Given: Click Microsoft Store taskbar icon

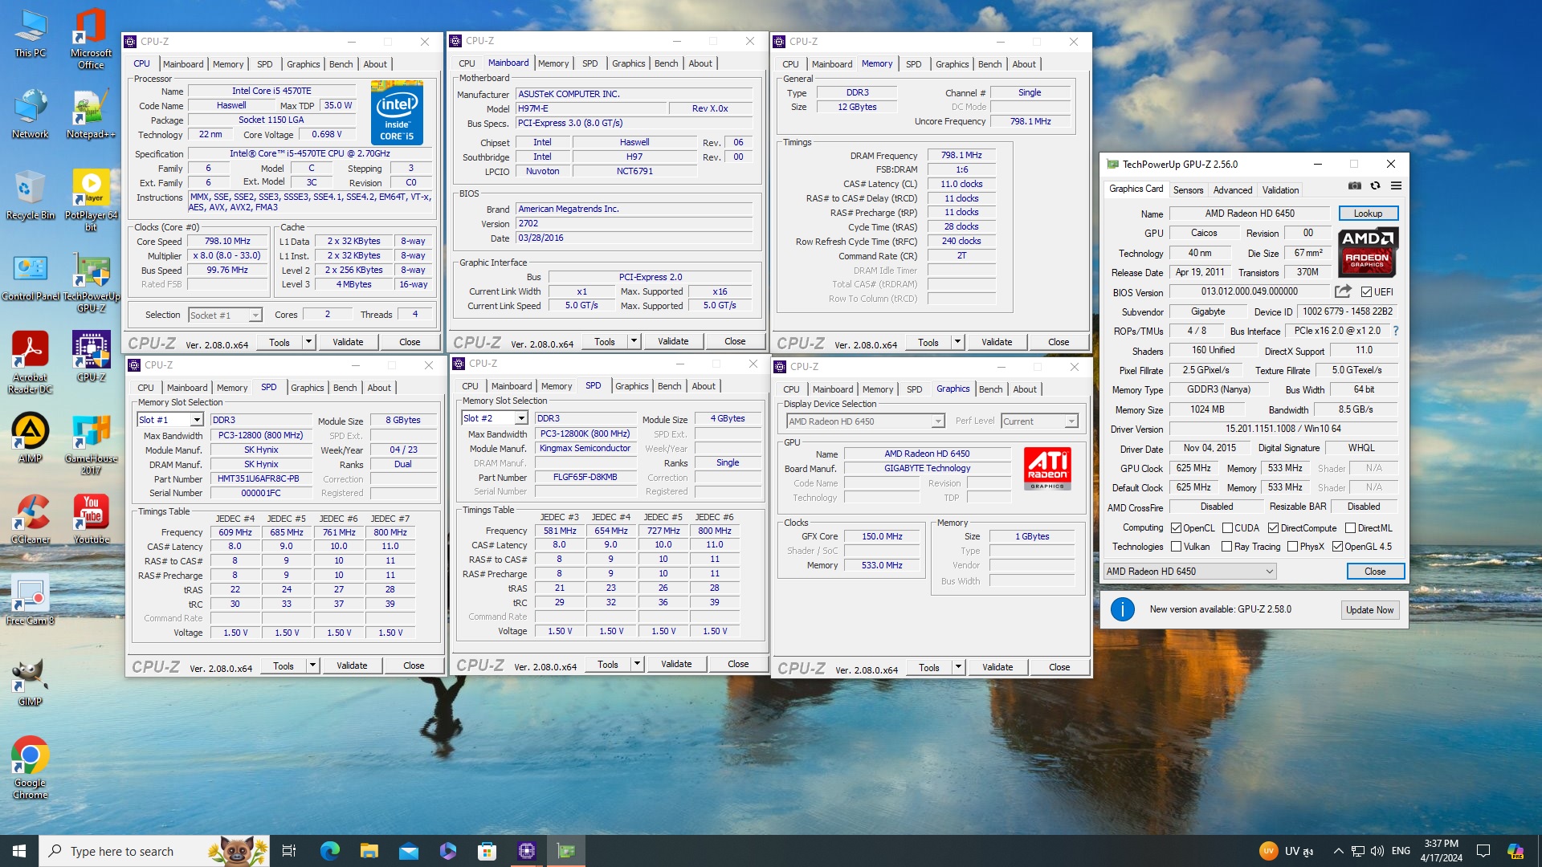Looking at the screenshot, I should pyautogui.click(x=487, y=851).
